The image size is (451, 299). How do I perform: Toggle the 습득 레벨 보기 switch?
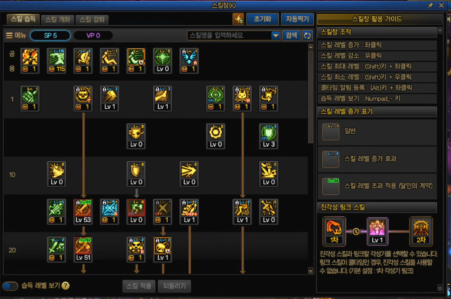(x=10, y=286)
